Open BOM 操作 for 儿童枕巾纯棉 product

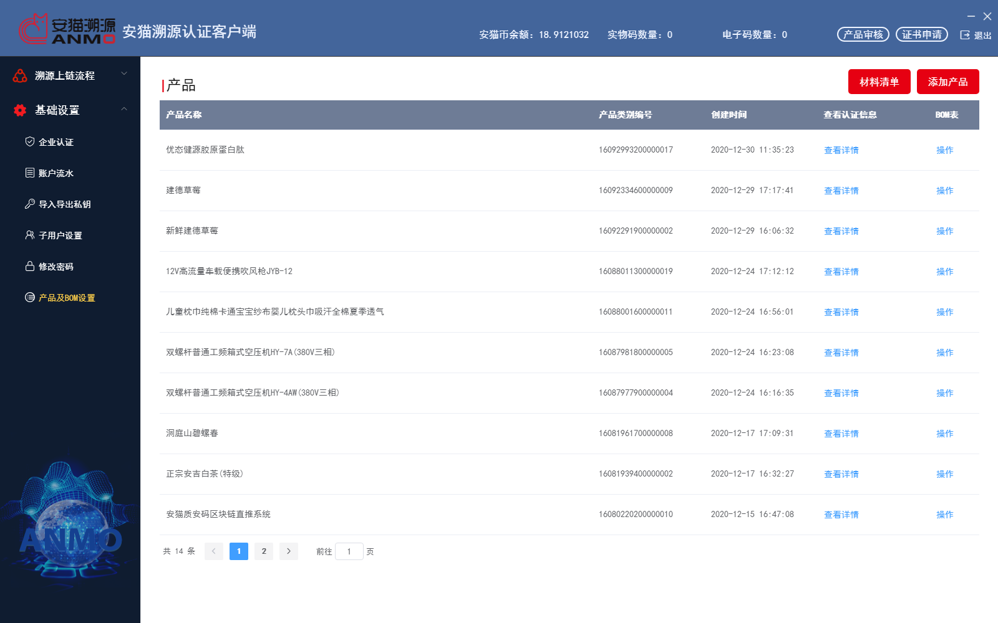tap(945, 312)
